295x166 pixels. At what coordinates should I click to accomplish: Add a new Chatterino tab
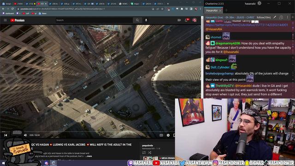coord(226,10)
